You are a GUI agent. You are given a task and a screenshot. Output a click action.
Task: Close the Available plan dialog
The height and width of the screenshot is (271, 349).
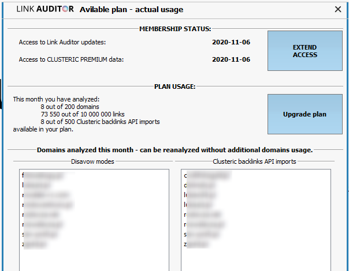tap(338, 9)
